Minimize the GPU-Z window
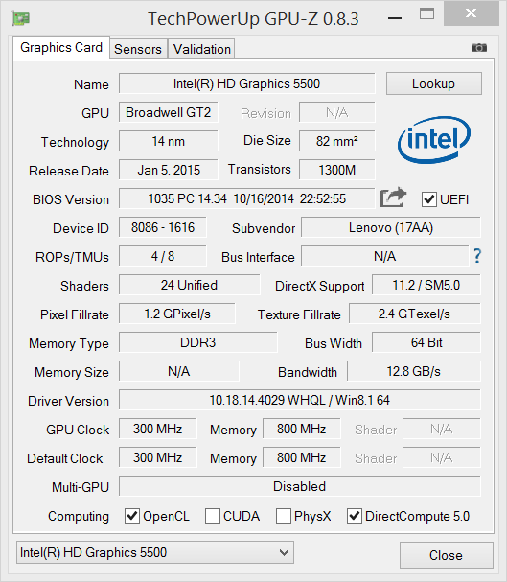 pyautogui.click(x=395, y=18)
